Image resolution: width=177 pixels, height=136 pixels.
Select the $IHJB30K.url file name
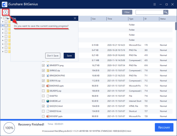(x=55, y=101)
